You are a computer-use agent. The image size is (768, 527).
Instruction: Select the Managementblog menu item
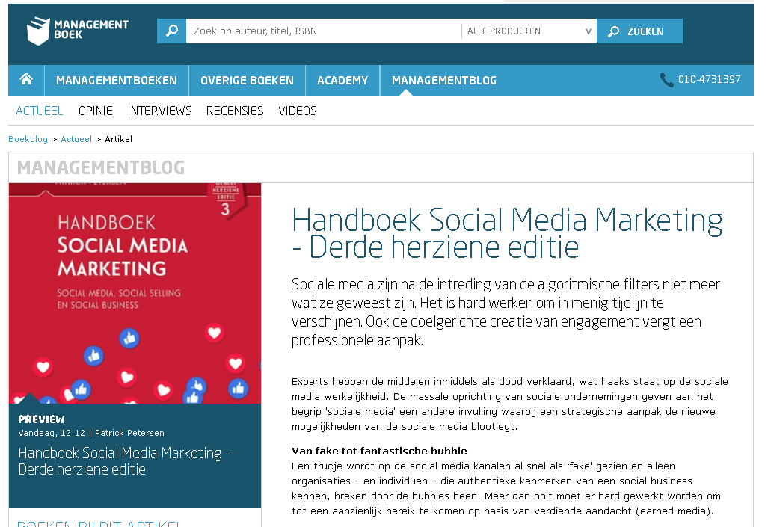(444, 80)
